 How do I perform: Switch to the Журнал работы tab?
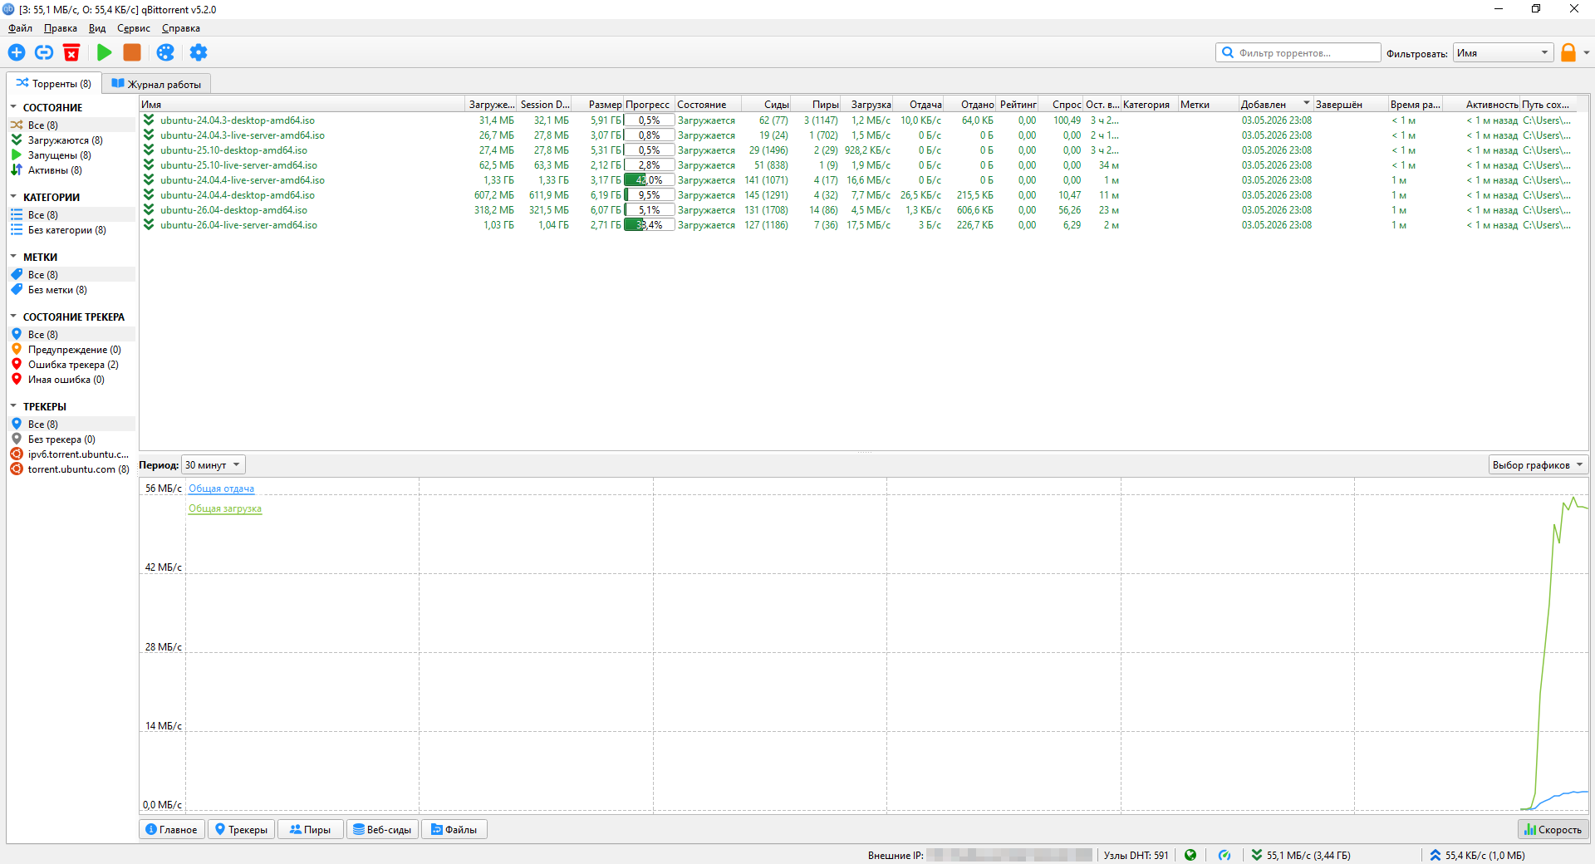157,84
